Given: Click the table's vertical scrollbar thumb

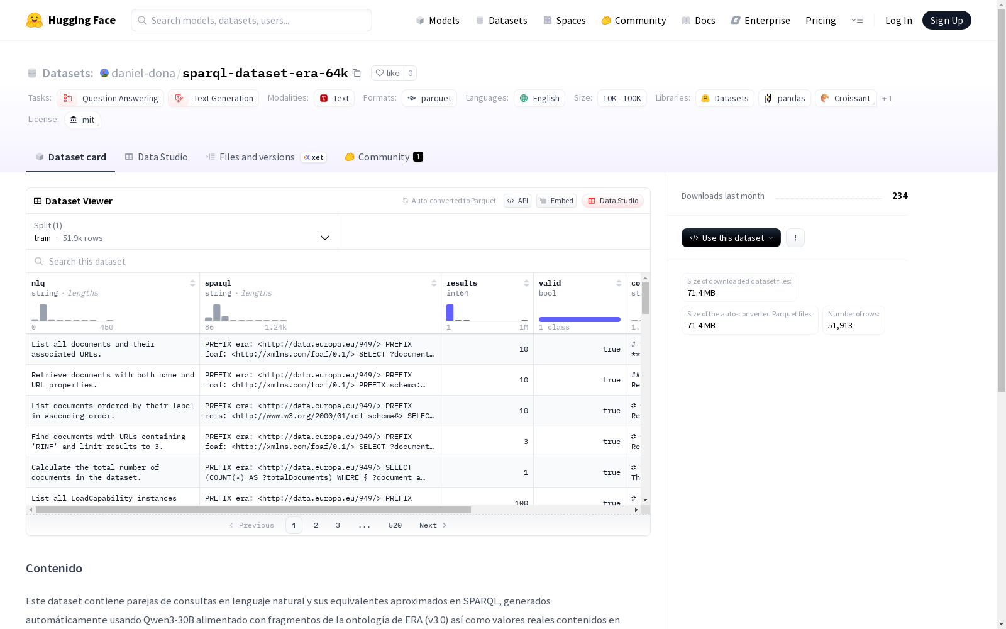Looking at the screenshot, I should pyautogui.click(x=645, y=298).
